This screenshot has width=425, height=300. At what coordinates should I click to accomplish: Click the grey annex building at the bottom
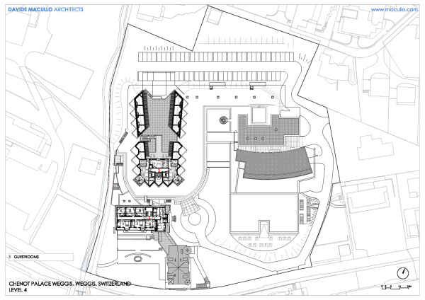pos(177,268)
